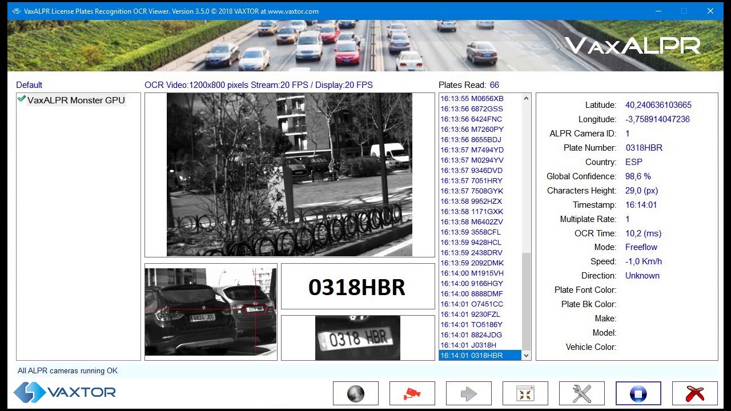Select list entry 16:13:59 2438DRV
Viewport: 731px width, 411px height.
480,252
